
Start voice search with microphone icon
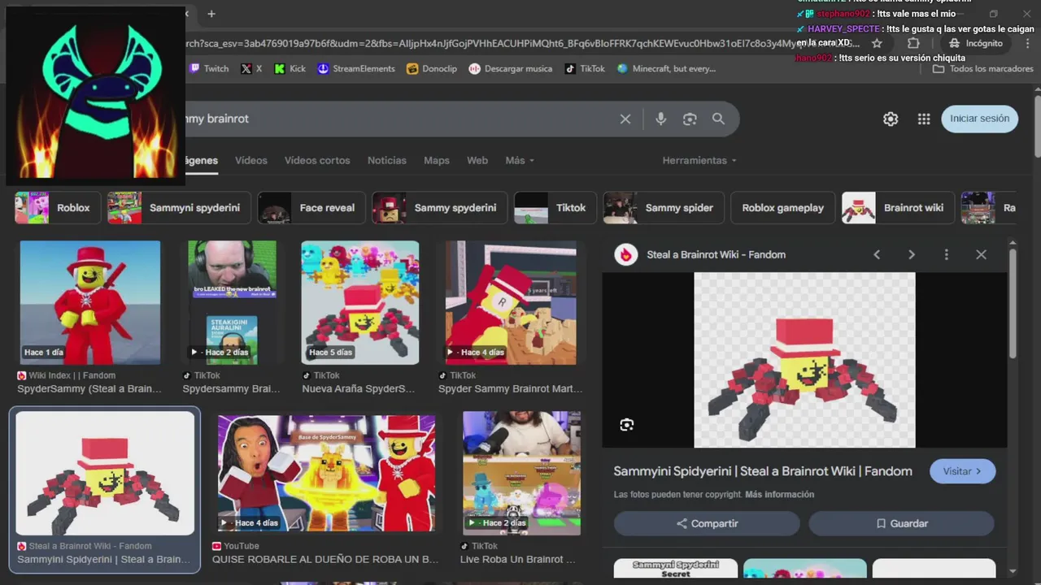click(660, 119)
